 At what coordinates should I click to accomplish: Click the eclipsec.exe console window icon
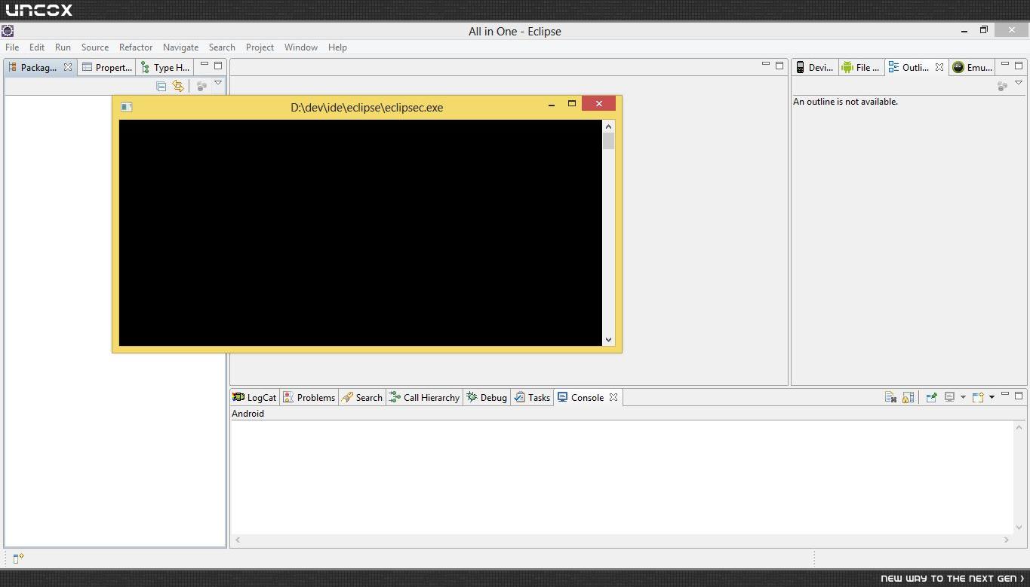tap(127, 107)
